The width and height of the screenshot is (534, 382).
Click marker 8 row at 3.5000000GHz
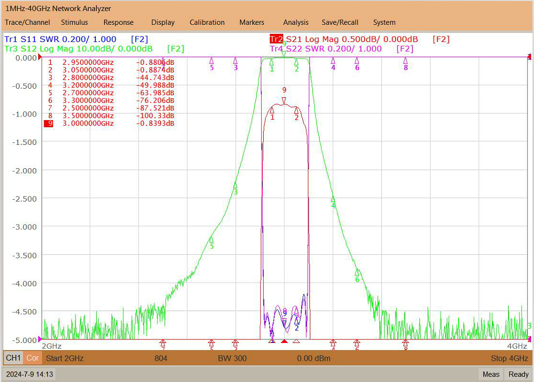click(111, 116)
